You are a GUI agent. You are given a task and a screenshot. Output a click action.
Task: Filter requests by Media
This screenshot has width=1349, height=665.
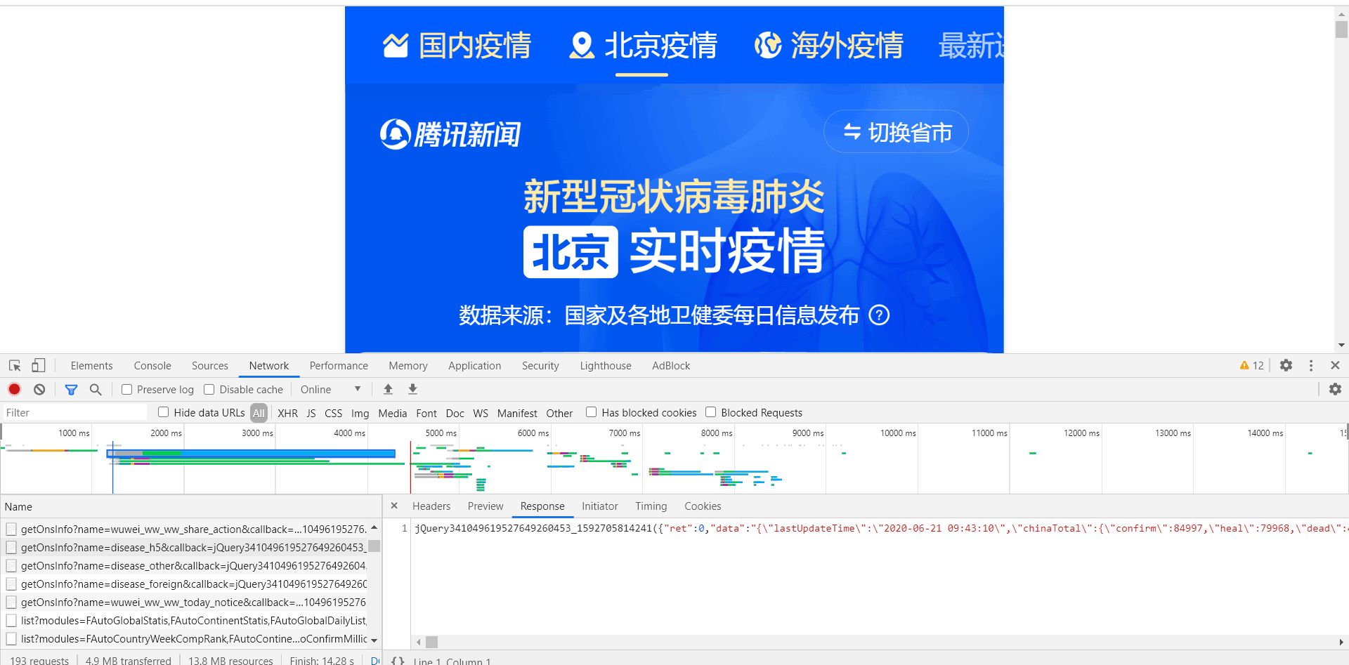(x=393, y=414)
